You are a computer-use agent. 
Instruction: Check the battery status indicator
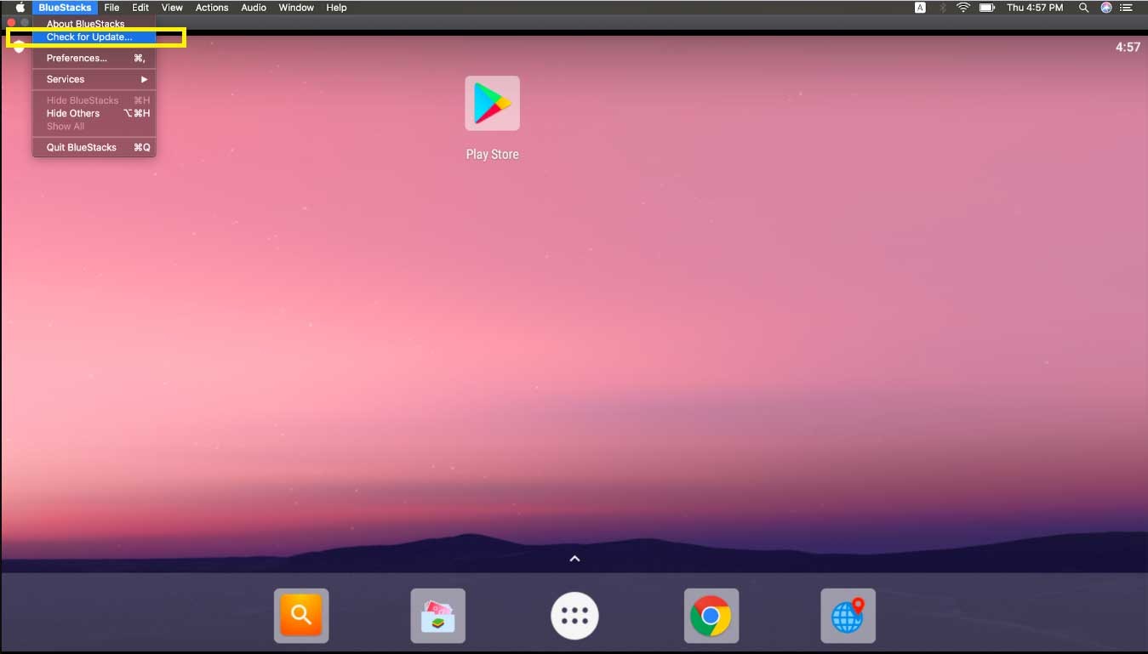pos(987,7)
